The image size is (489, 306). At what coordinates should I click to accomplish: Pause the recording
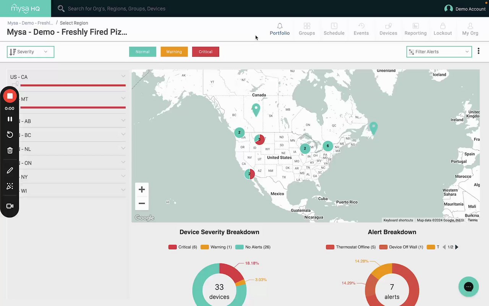pyautogui.click(x=10, y=119)
